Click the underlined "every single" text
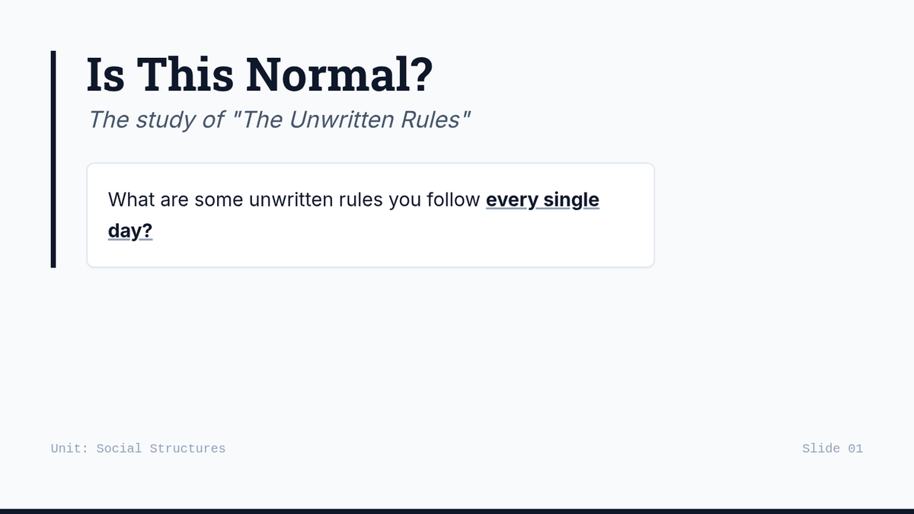 click(x=542, y=200)
